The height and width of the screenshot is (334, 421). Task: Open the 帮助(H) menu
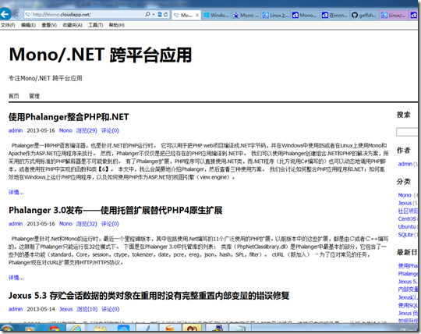[116, 25]
